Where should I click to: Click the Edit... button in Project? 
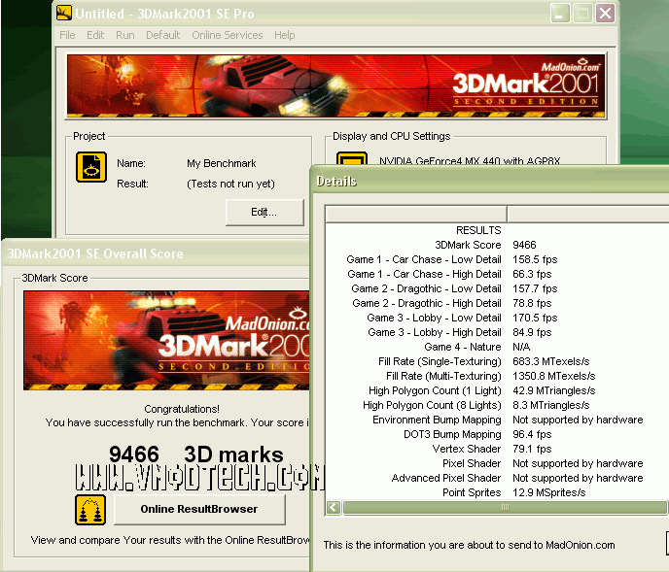[x=264, y=213]
